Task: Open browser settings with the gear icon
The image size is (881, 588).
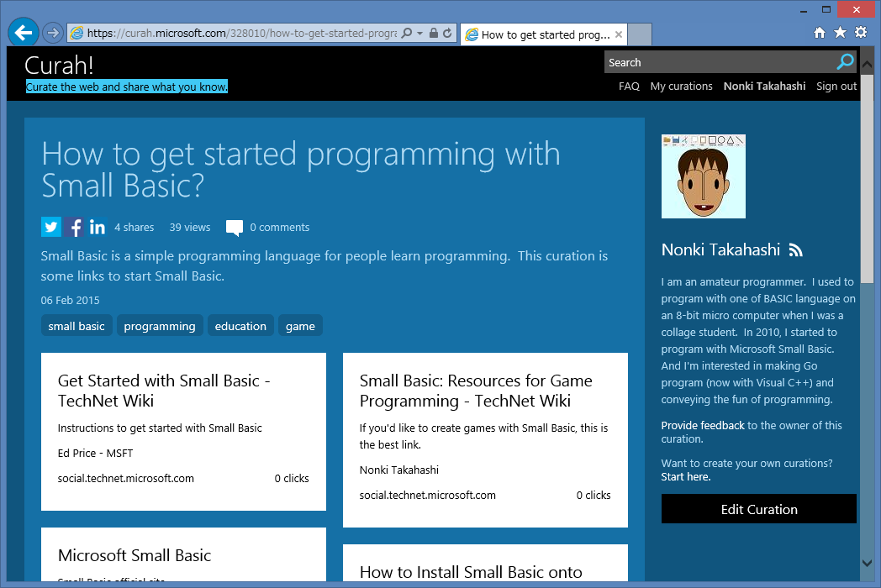Action: (x=860, y=31)
